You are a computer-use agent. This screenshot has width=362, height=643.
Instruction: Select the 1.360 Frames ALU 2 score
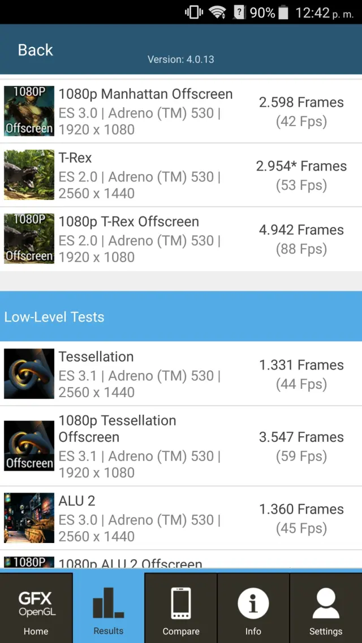click(x=301, y=509)
